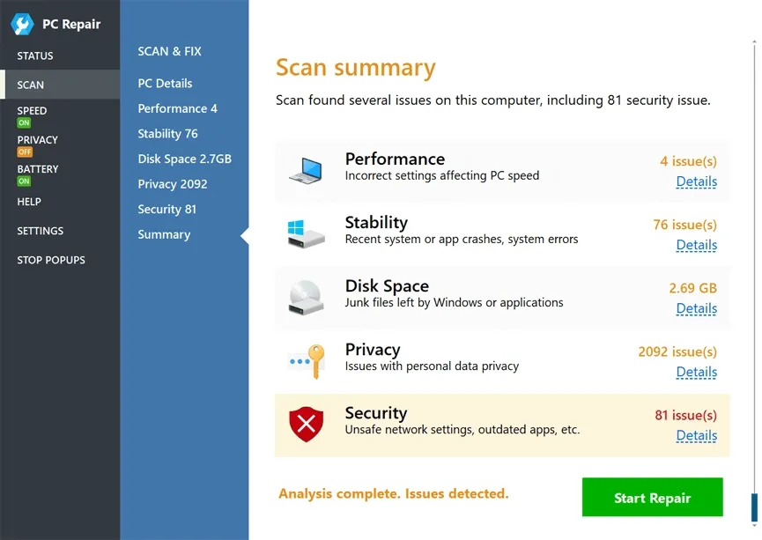
Task: Open the Security 81 scan category
Action: pyautogui.click(x=167, y=209)
